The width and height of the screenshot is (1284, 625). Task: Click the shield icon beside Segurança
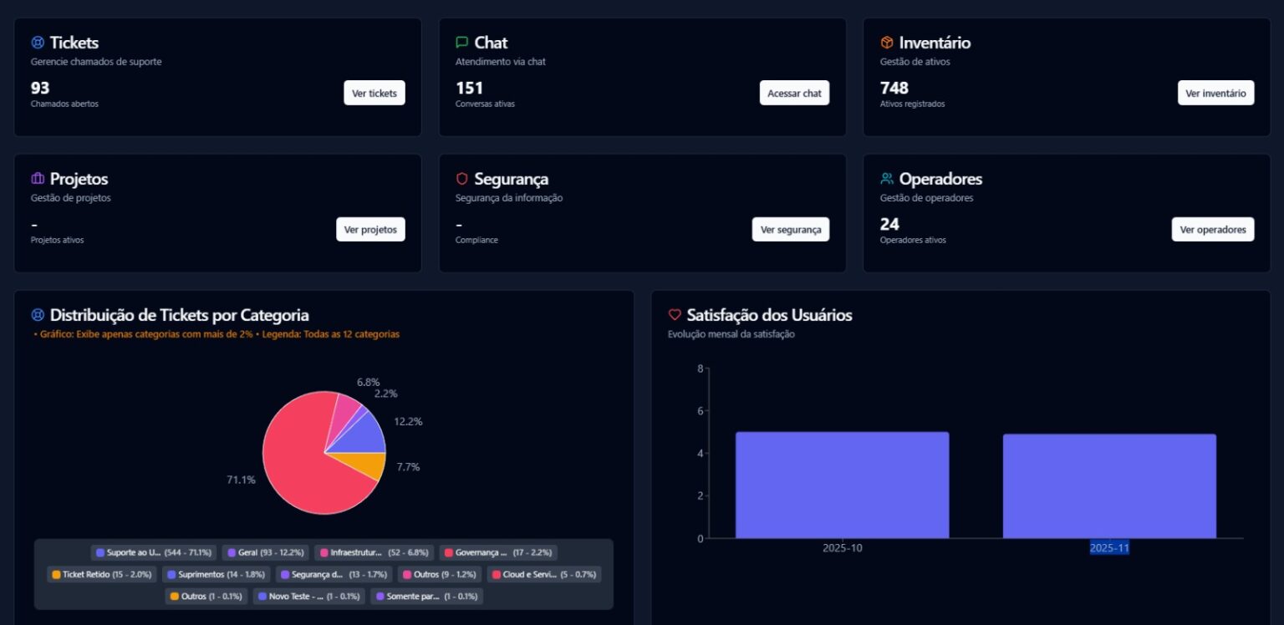(x=462, y=179)
